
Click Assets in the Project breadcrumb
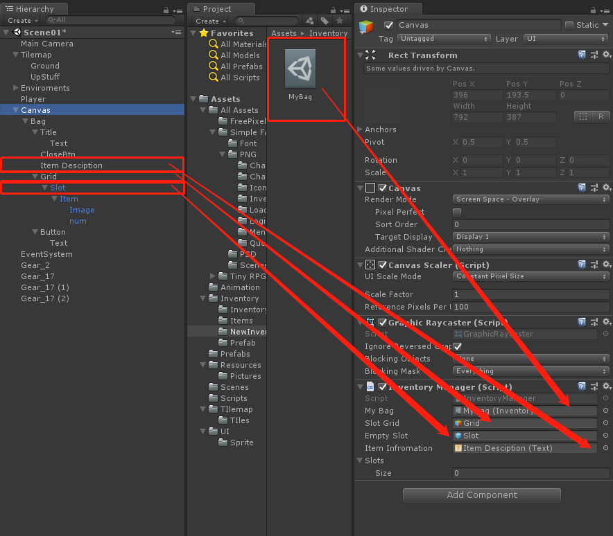click(x=284, y=33)
